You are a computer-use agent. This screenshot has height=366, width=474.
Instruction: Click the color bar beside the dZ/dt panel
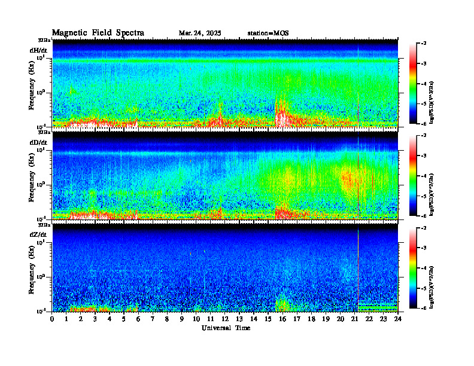click(413, 268)
